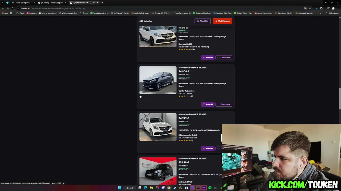Open the Moncler Montcla bookmark

click(x=48, y=13)
